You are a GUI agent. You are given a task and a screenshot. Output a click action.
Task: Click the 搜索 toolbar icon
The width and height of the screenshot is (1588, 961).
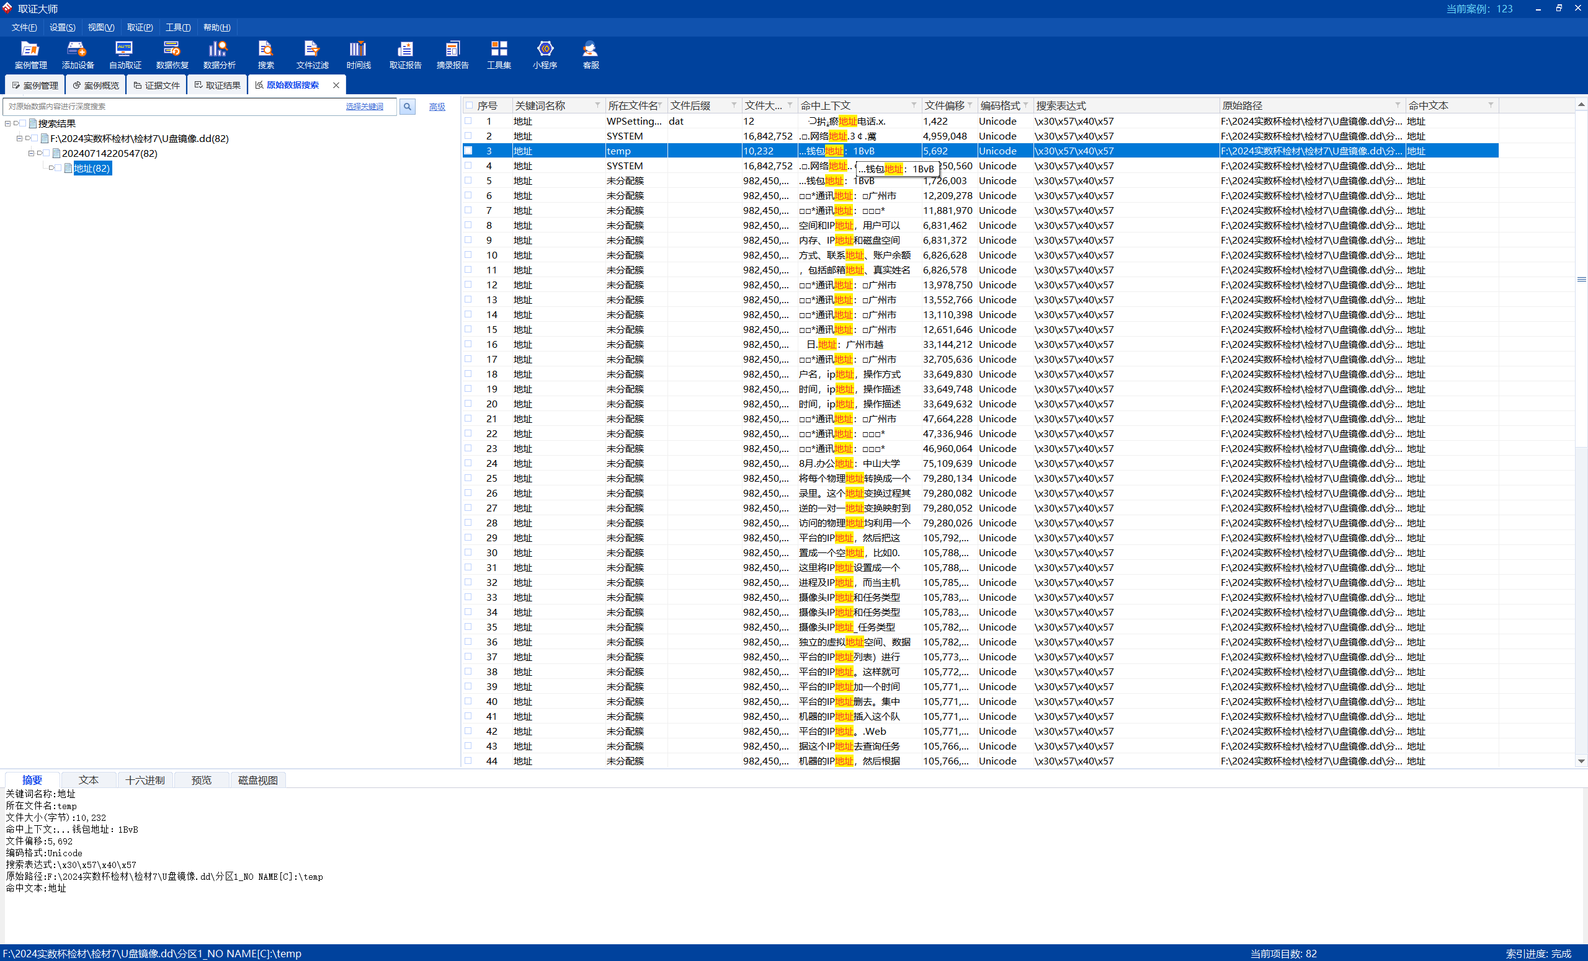265,55
